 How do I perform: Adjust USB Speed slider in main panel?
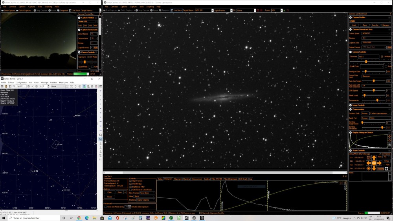(x=373, y=91)
